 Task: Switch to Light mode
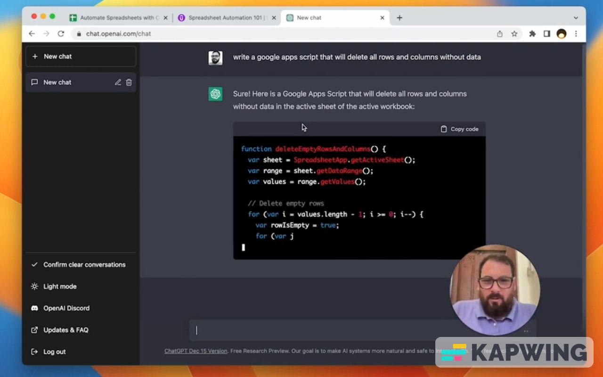point(81,286)
